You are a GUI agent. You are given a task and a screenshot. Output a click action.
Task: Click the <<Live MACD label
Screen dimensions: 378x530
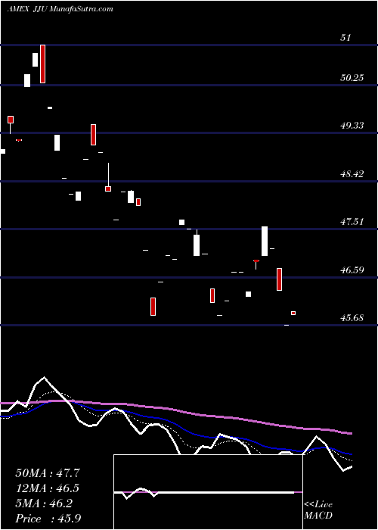pyautogui.click(x=318, y=510)
